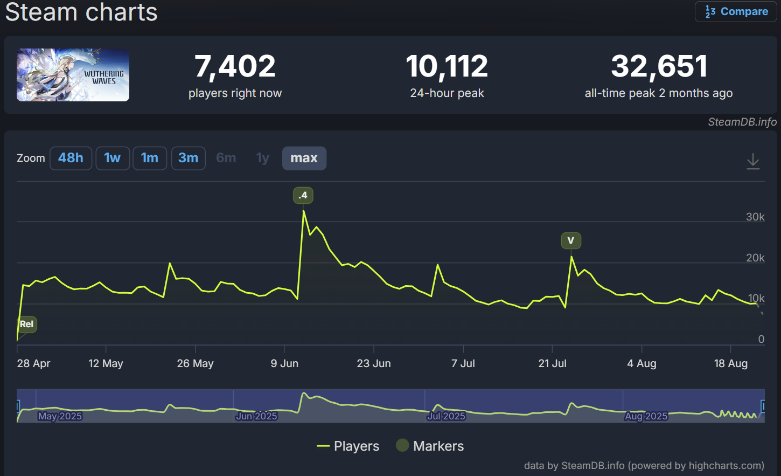
Task: Click the SteamDB.info credit text
Action: pos(742,122)
